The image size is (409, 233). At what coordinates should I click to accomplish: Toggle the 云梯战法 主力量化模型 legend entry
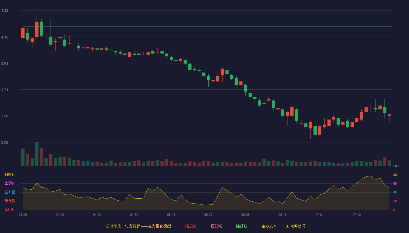pyautogui.click(x=138, y=226)
